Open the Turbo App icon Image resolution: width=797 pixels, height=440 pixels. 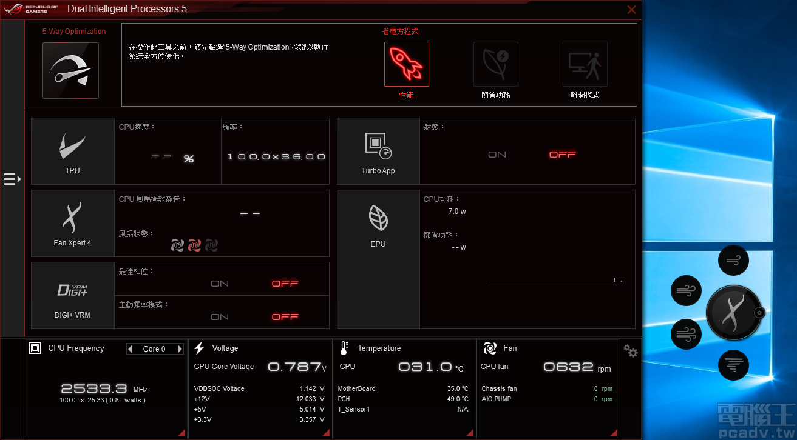point(378,144)
